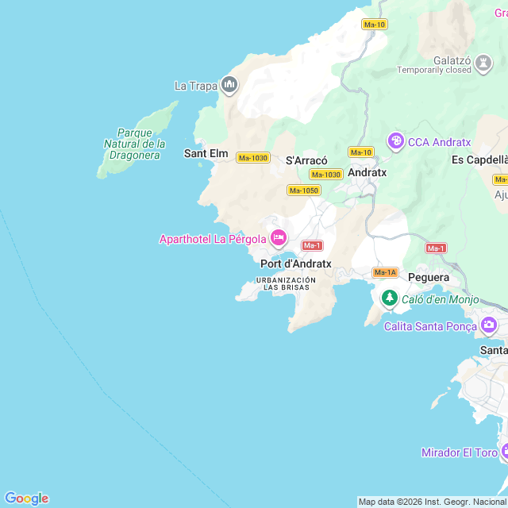Click Urbanización Las Brisas label
508x508 pixels.
coord(286,283)
